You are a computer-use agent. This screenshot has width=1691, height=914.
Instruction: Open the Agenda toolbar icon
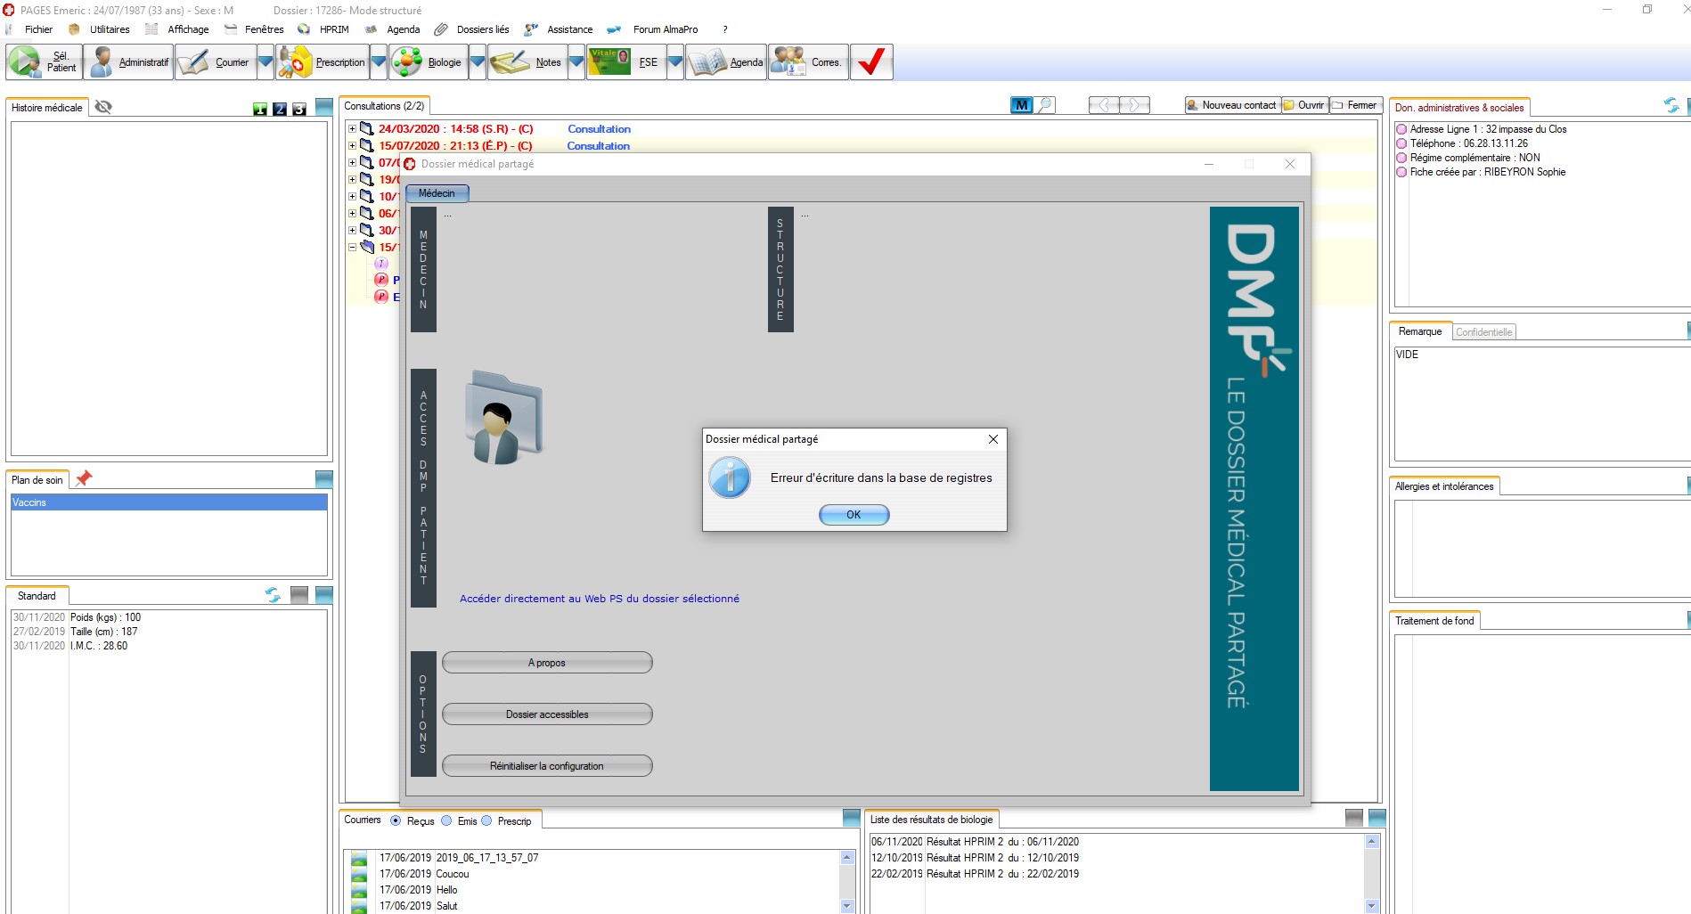(x=708, y=62)
